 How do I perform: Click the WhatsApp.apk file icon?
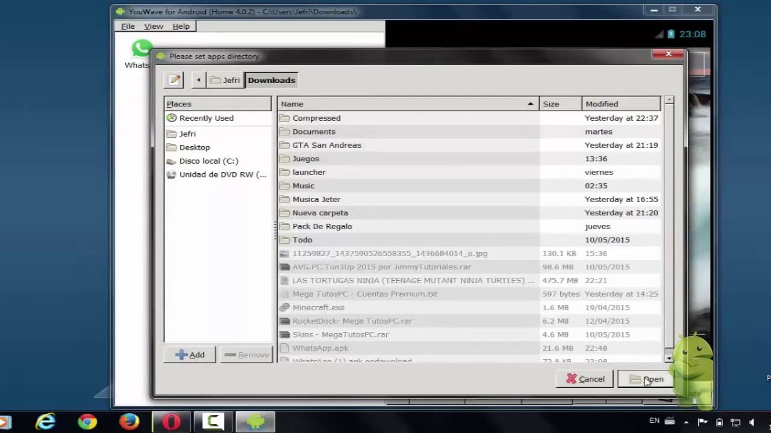[285, 348]
